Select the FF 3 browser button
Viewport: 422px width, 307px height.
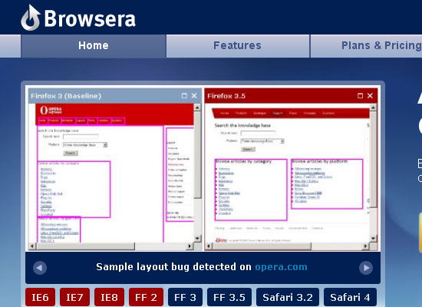point(185,297)
